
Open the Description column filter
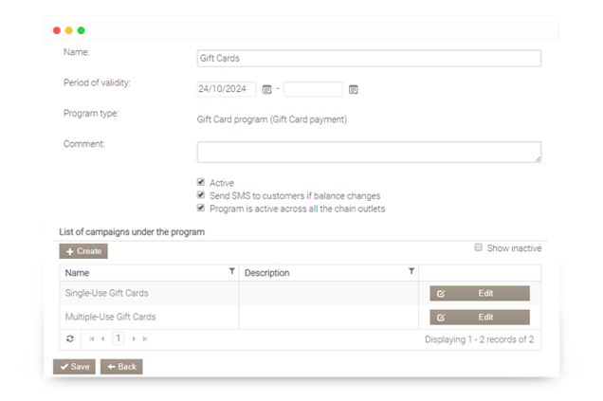(411, 272)
